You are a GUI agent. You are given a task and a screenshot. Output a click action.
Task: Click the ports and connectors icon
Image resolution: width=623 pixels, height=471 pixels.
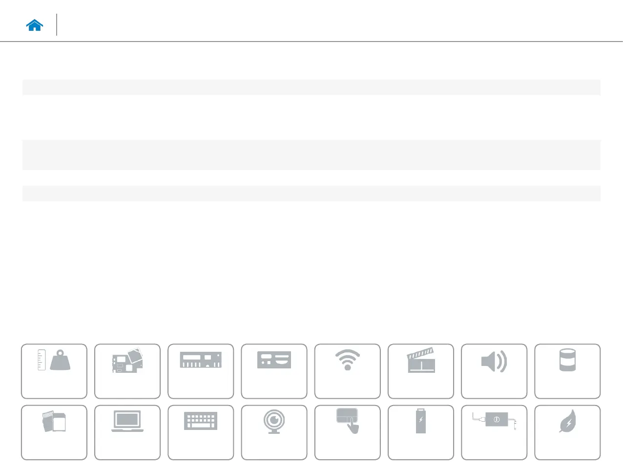click(274, 371)
